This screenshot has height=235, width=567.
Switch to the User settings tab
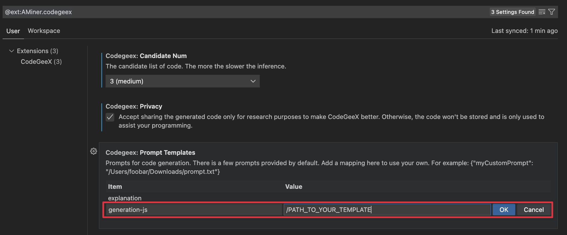(13, 31)
